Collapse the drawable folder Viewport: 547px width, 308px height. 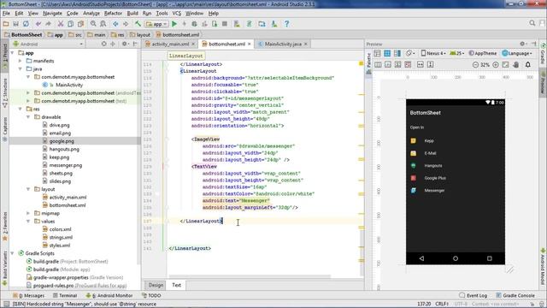coord(28,117)
